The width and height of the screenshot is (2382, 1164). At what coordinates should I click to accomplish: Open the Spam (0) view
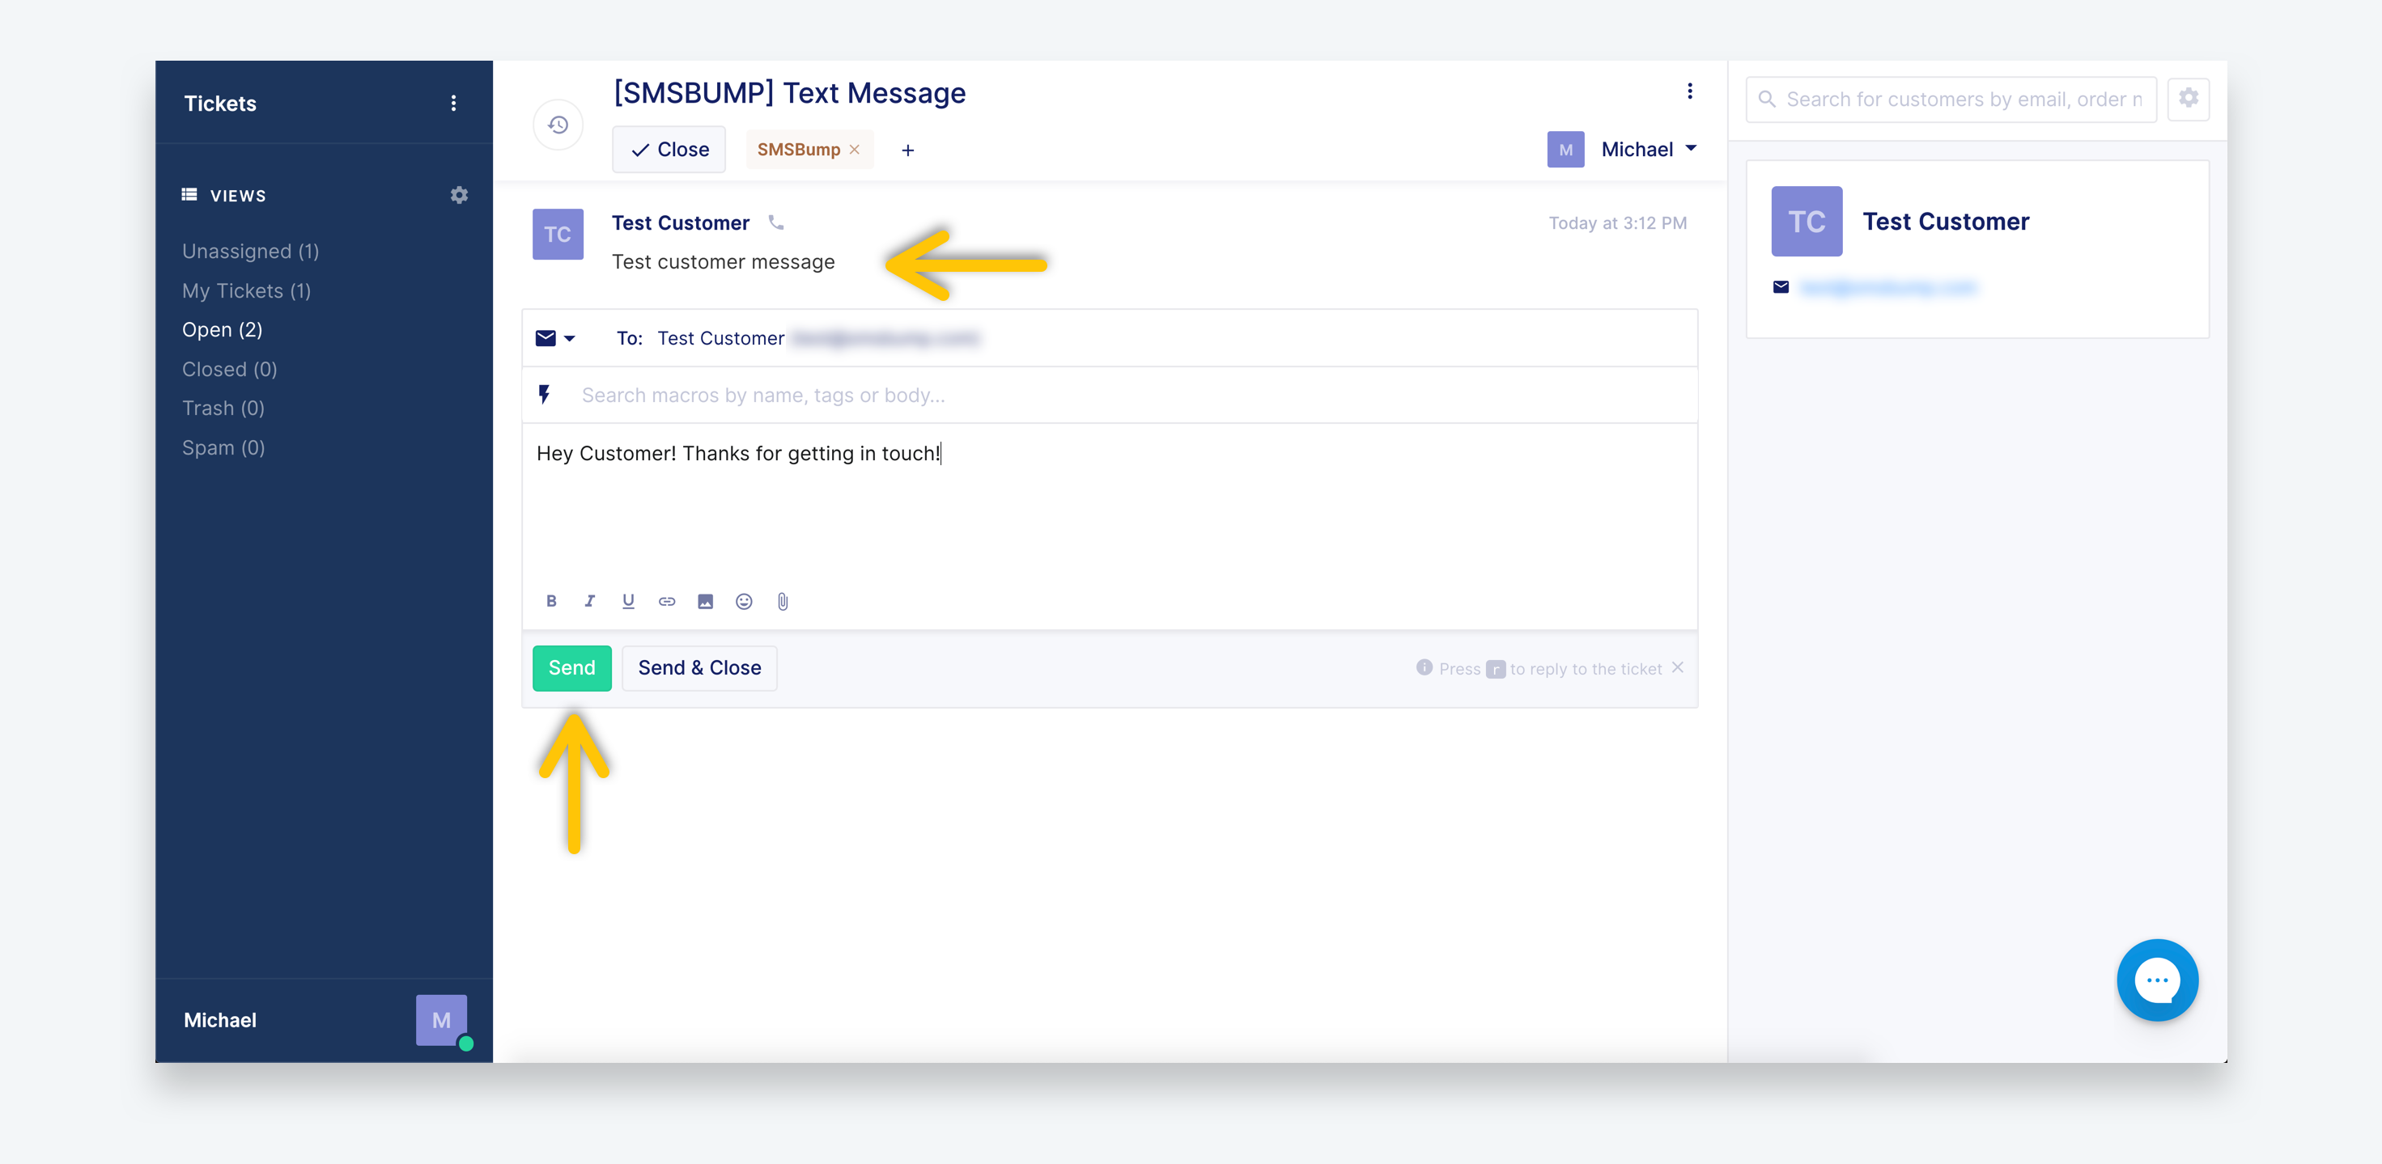(x=223, y=447)
